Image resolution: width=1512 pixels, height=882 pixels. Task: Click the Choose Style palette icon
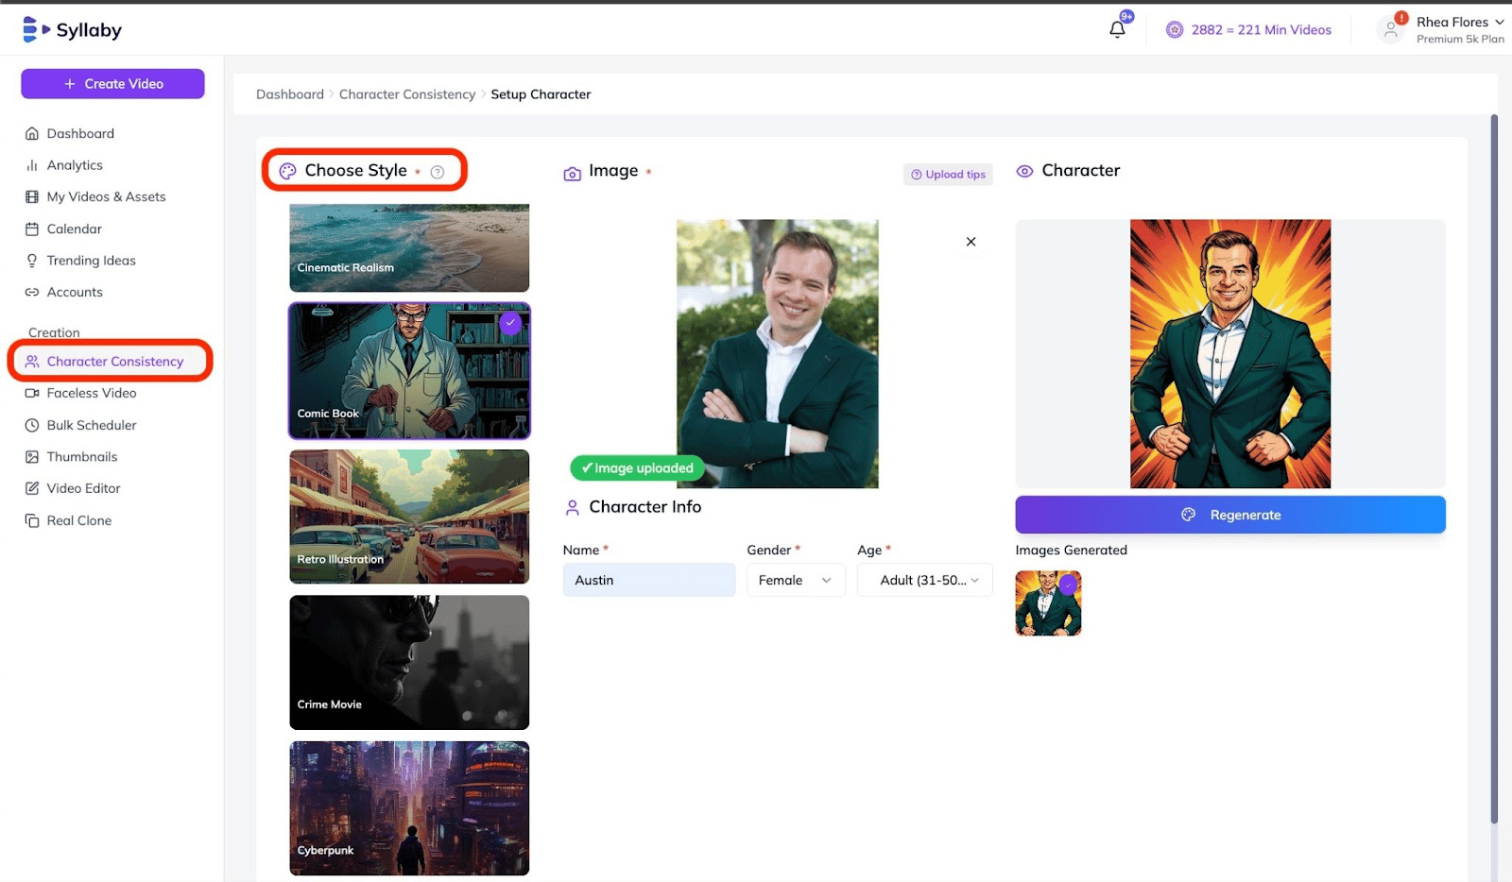[x=288, y=171]
